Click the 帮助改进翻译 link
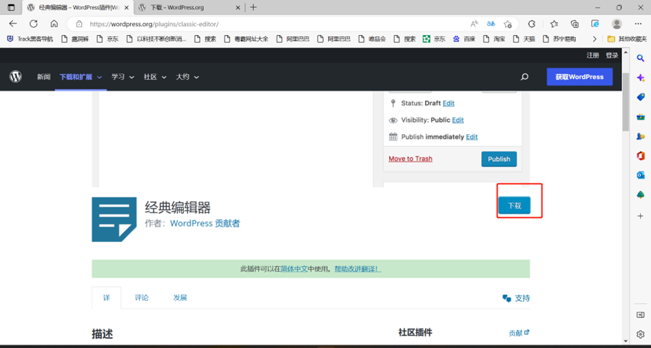Image resolution: width=651 pixels, height=348 pixels. point(358,269)
